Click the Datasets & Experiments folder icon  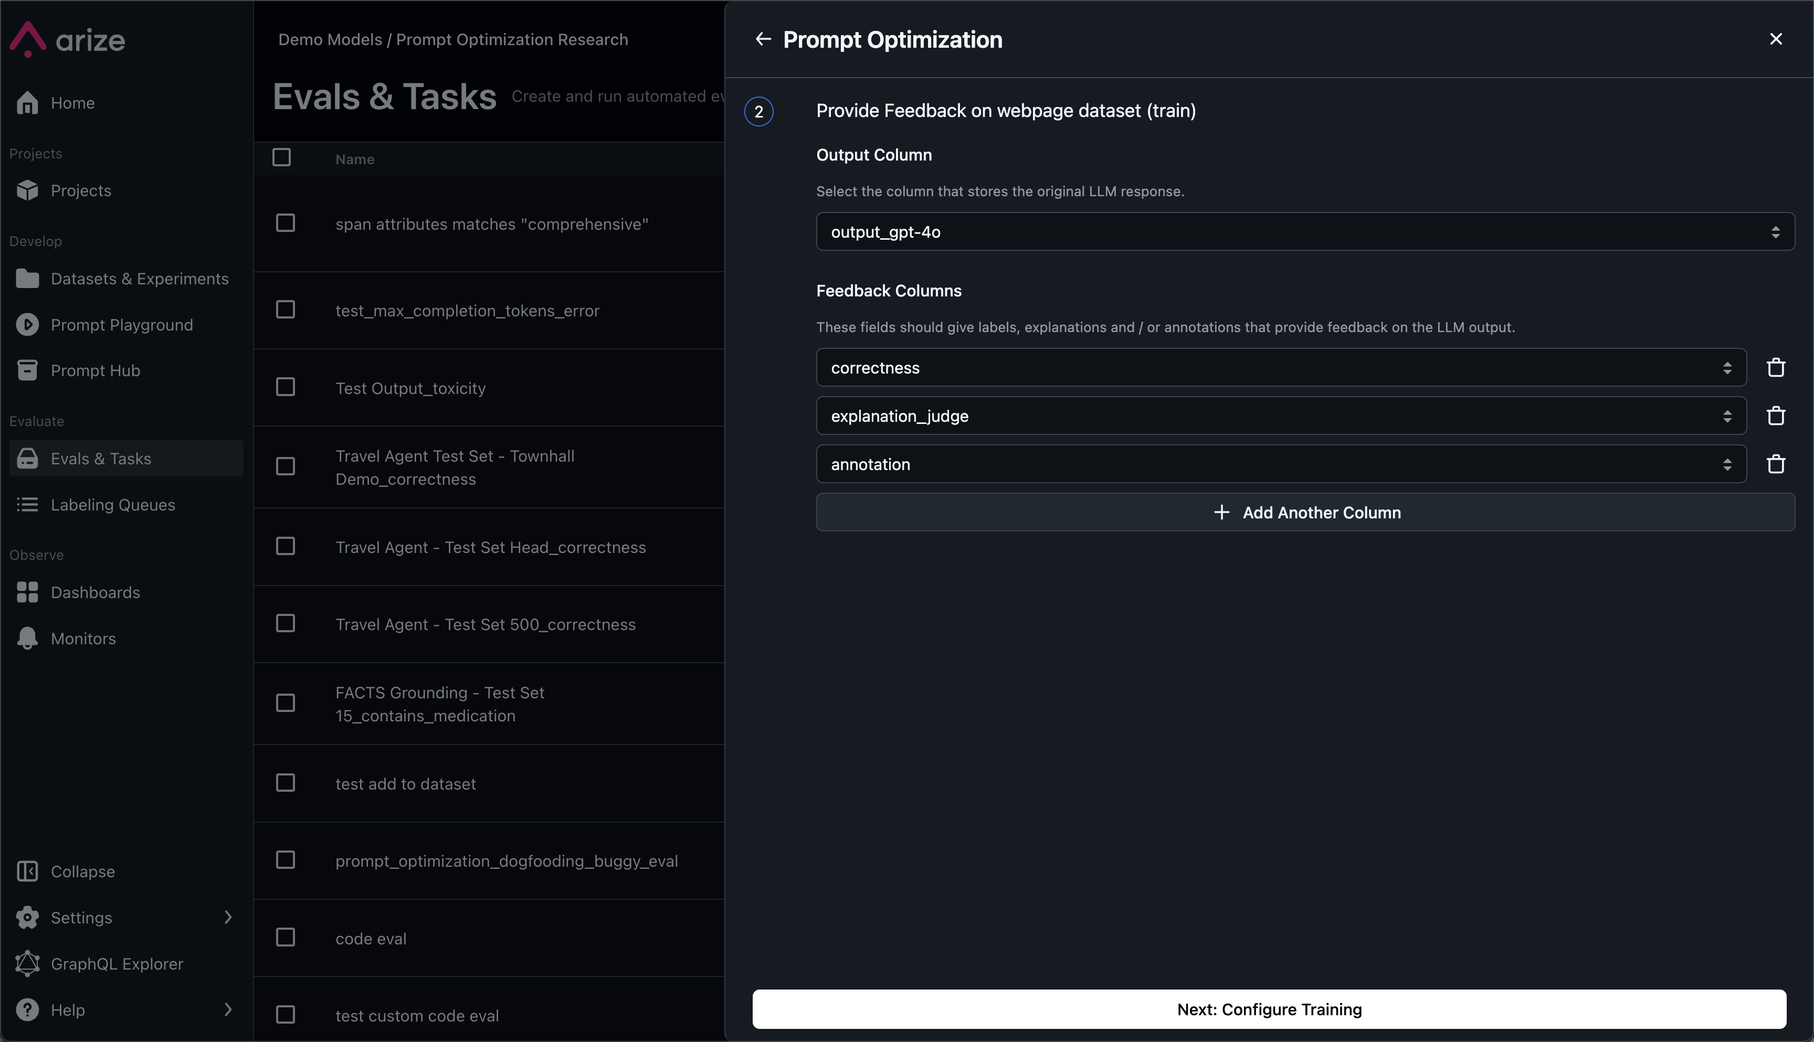(x=27, y=279)
